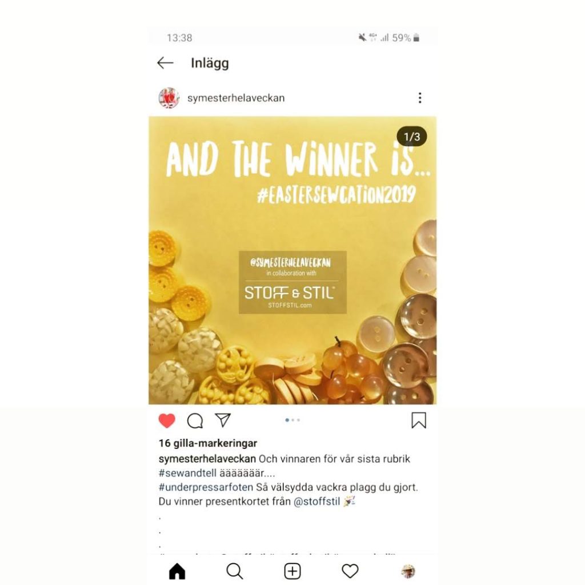Viewport: 585px width, 585px height.
Task: Go to the Home tab
Action: click(177, 571)
